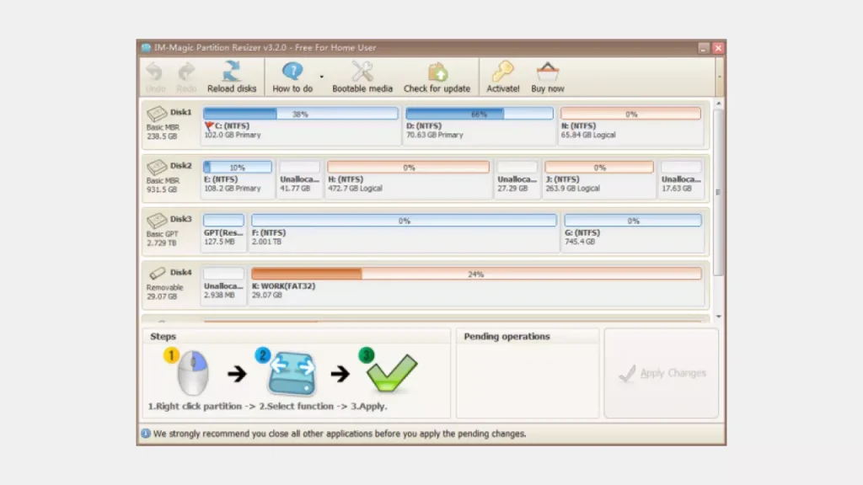Screen dimensions: 863x485
Task: Select the 27.29 GB Unallocated space
Action: pos(517,178)
